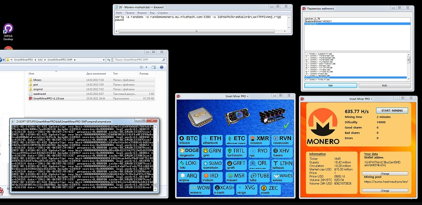The image size is (422, 205).
Task: Select the DOGE dogecoin tile
Action: pyautogui.click(x=189, y=153)
